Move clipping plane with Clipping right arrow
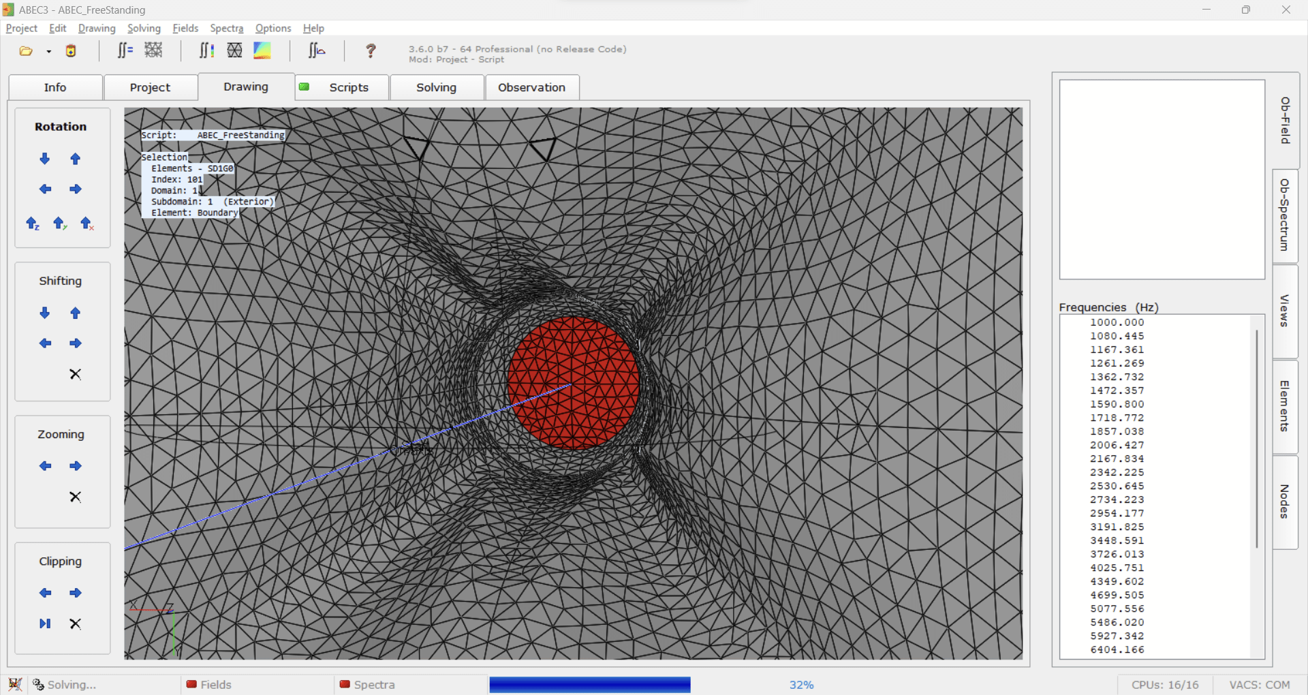Viewport: 1308px width, 695px height. point(76,593)
